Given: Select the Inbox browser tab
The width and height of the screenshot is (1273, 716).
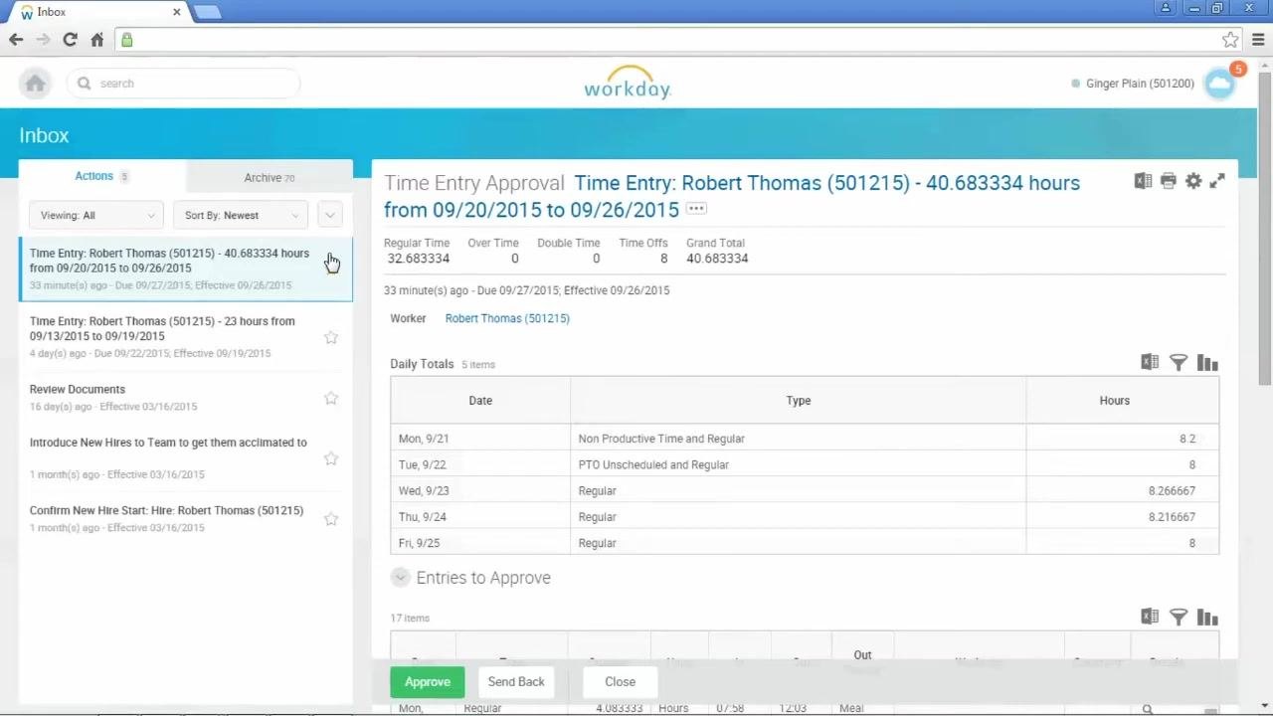Looking at the screenshot, I should pos(99,12).
